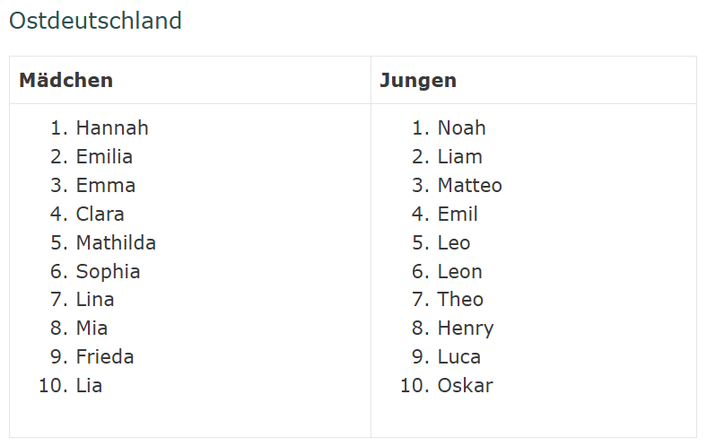Click on the name Liam
The image size is (707, 447).
point(459,157)
